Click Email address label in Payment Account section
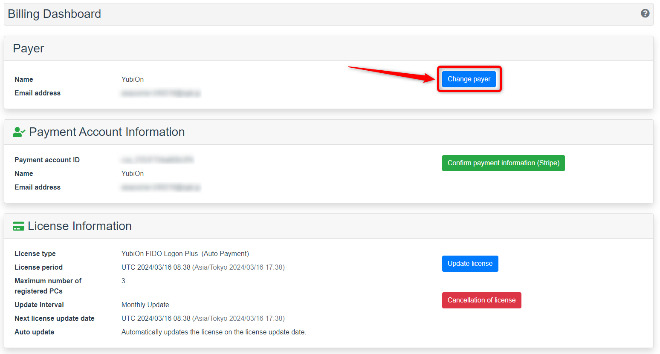660x354 pixels. click(38, 187)
